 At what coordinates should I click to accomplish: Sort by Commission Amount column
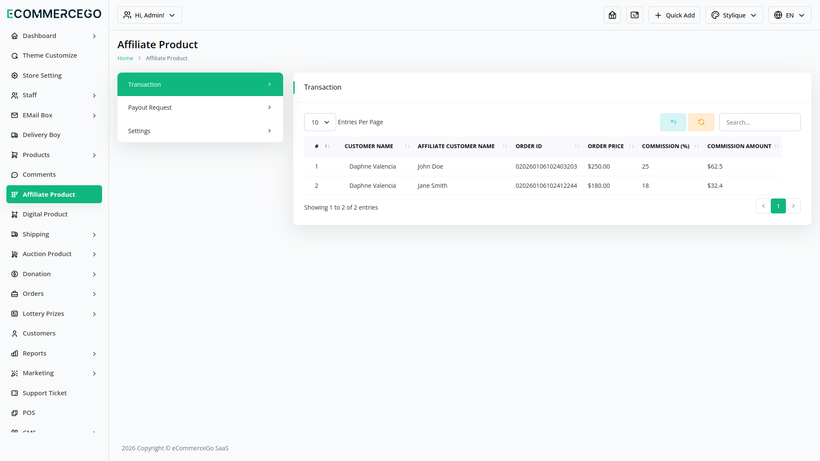click(x=742, y=146)
